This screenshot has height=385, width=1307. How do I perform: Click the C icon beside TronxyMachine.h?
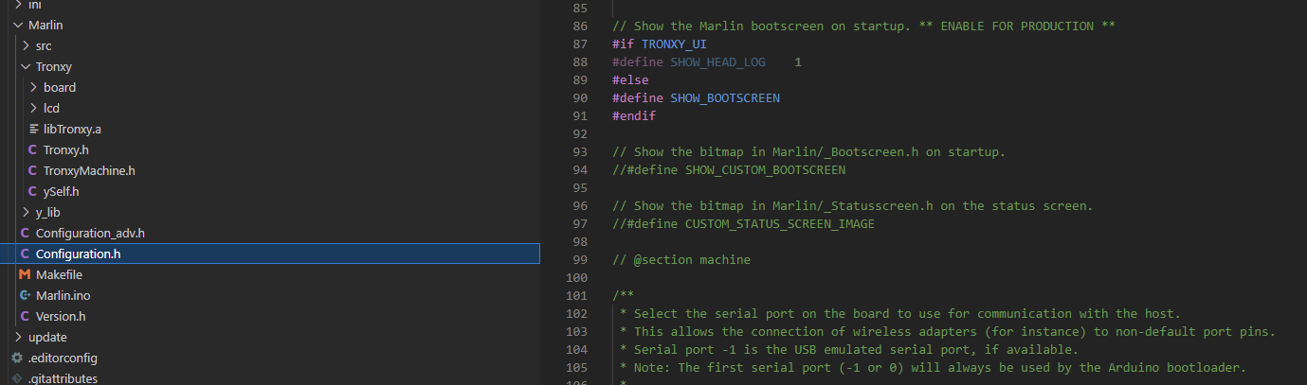coord(33,171)
